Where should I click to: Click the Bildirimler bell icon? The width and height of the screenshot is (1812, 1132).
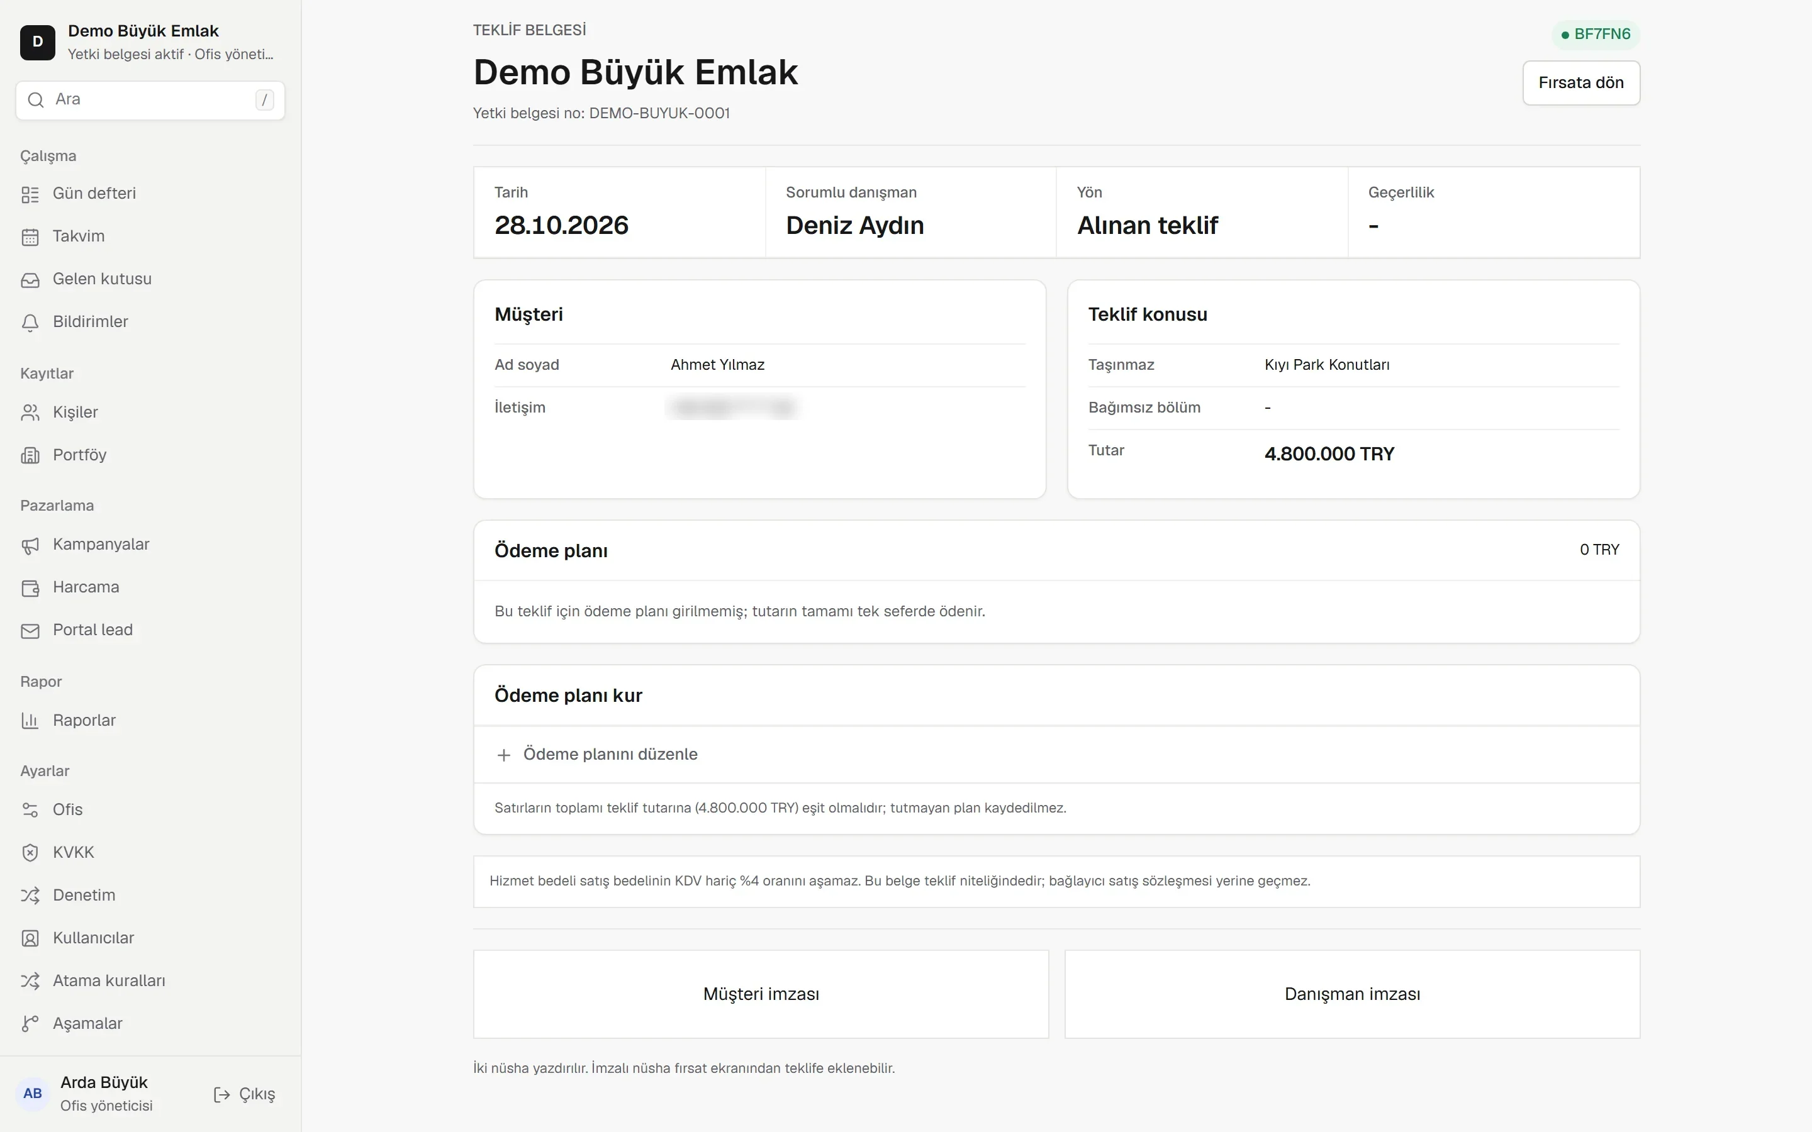(x=30, y=323)
